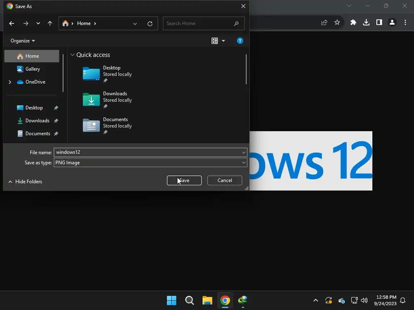This screenshot has width=414, height=310.
Task: Open pinned Downloads in the navigation pane
Action: (32, 121)
